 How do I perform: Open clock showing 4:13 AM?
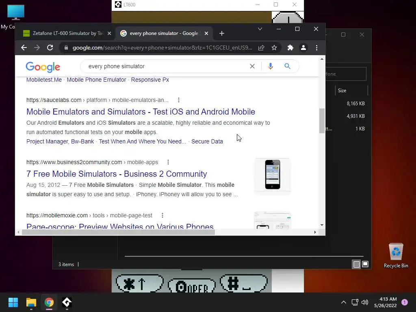coord(385,302)
